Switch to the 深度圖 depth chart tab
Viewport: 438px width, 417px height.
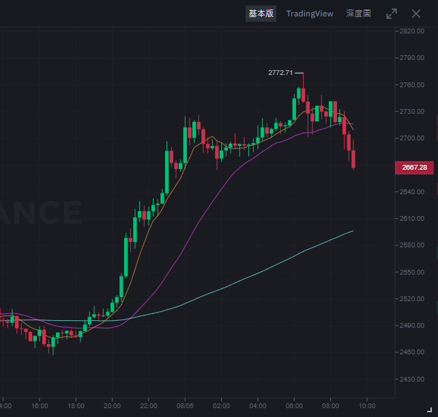358,14
